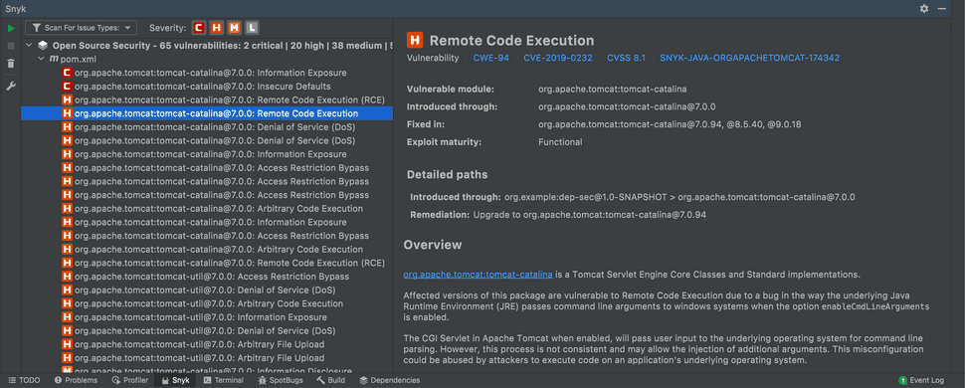965x388 pixels.
Task: Open the Event Log
Action: point(921,381)
